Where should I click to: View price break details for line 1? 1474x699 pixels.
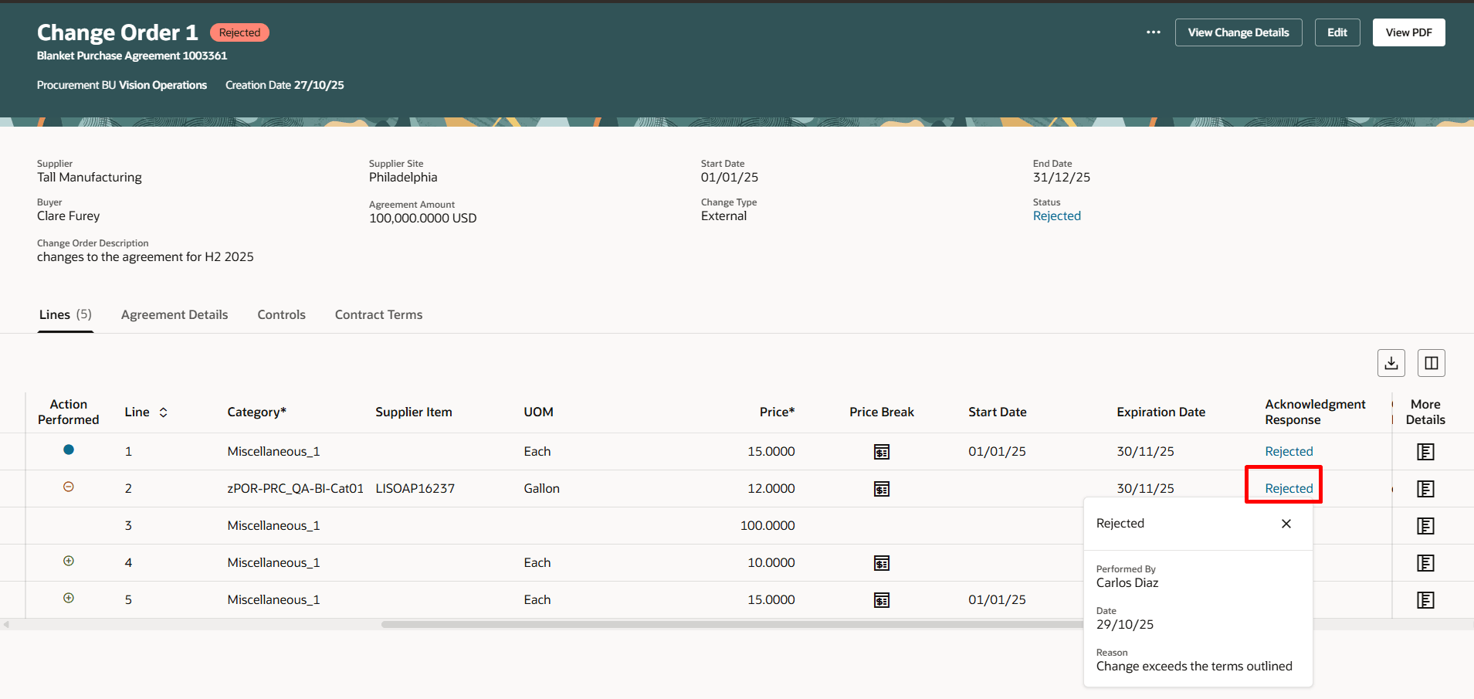pyautogui.click(x=882, y=451)
